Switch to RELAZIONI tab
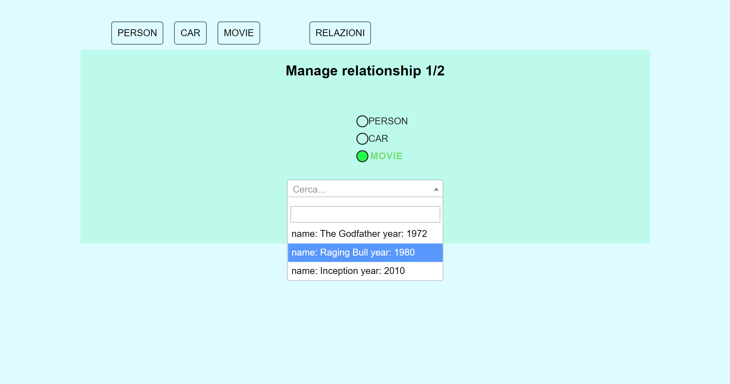Image resolution: width=730 pixels, height=384 pixels. pyautogui.click(x=340, y=32)
